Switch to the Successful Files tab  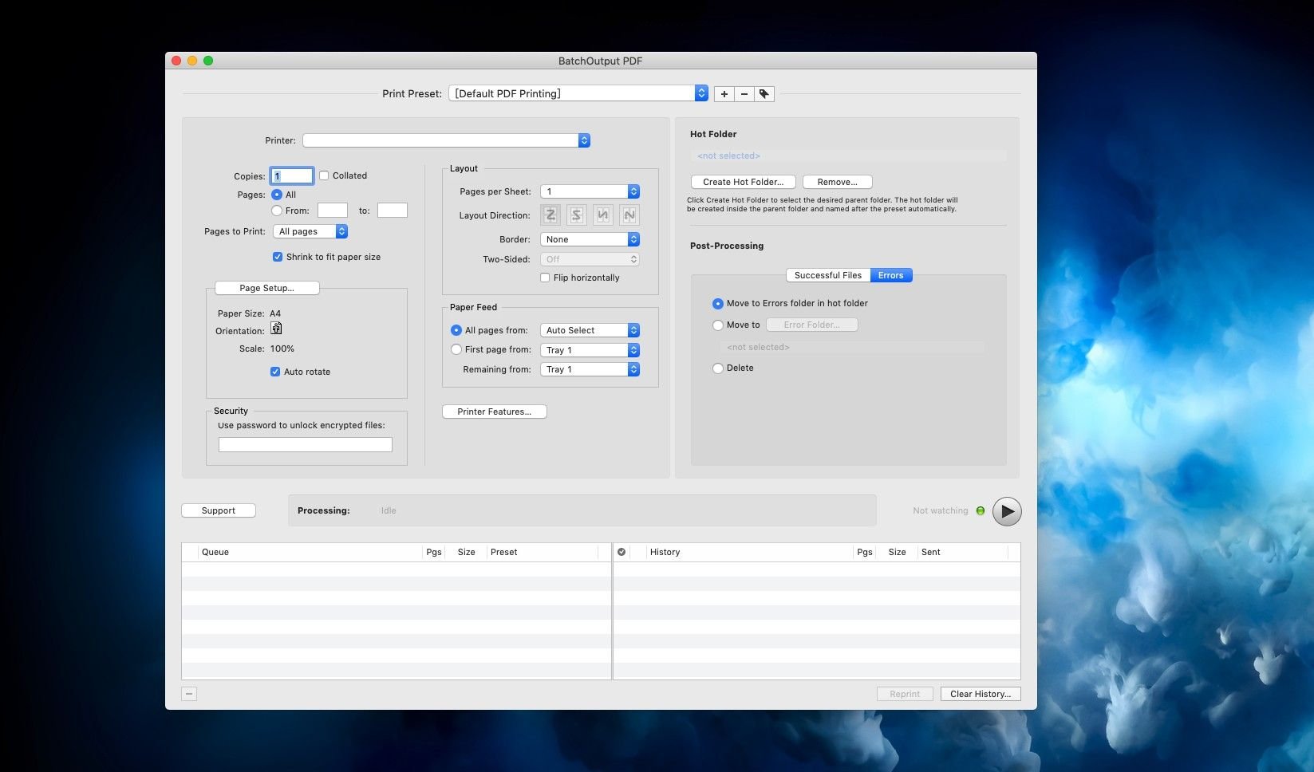pyautogui.click(x=828, y=275)
